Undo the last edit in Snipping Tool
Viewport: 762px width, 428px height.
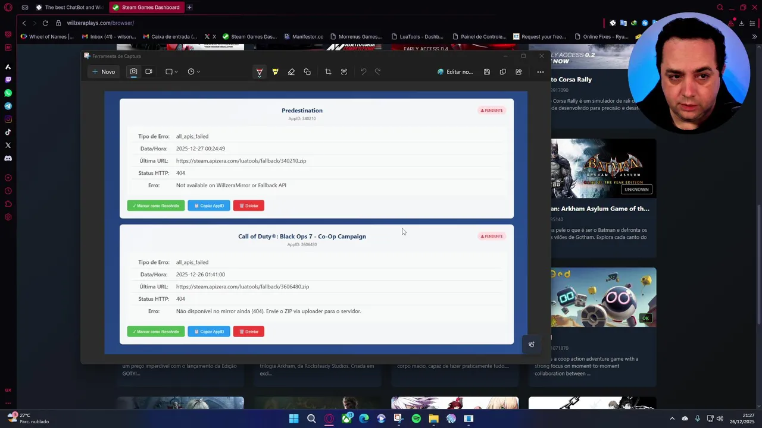tap(363, 72)
